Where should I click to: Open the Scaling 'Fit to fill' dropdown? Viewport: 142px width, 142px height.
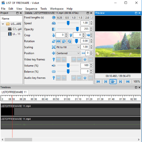pyautogui.click(x=68, y=47)
